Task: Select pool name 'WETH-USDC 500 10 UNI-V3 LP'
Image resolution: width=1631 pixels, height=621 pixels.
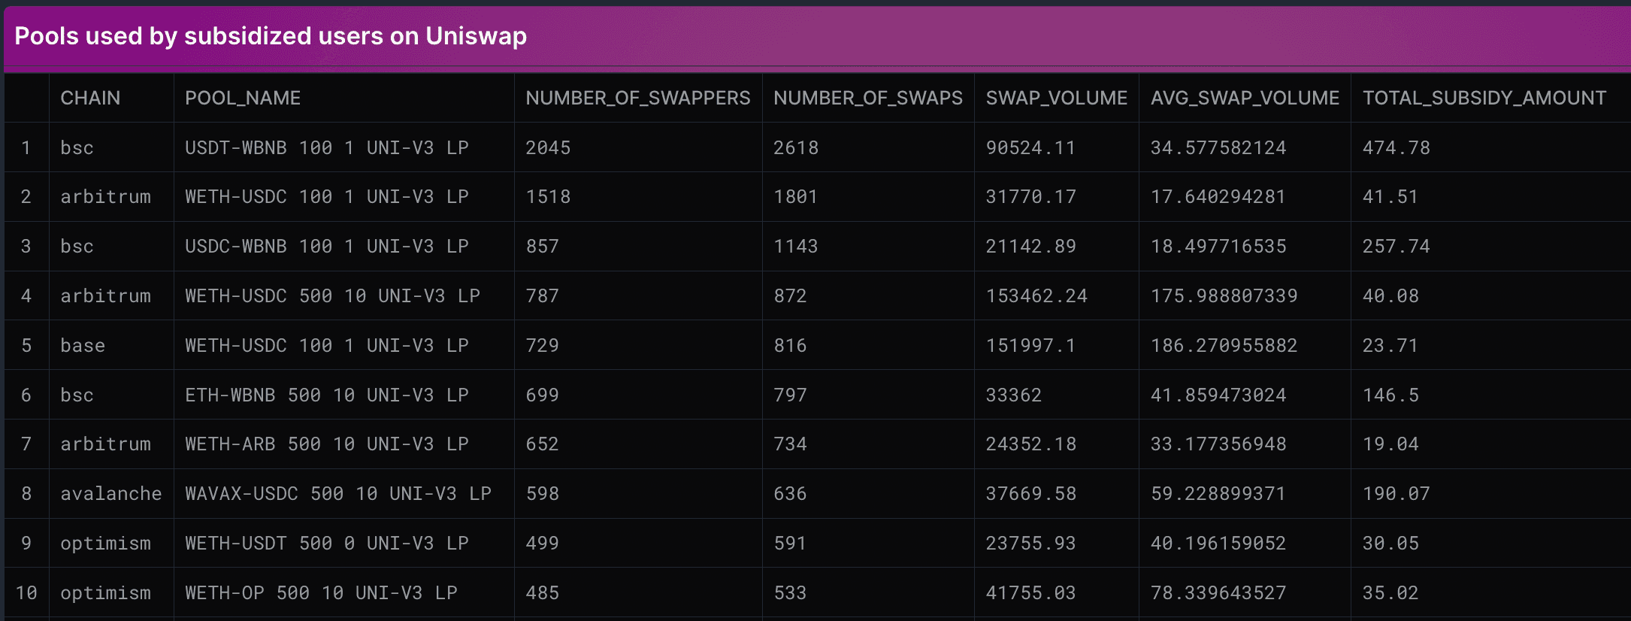Action: click(332, 295)
